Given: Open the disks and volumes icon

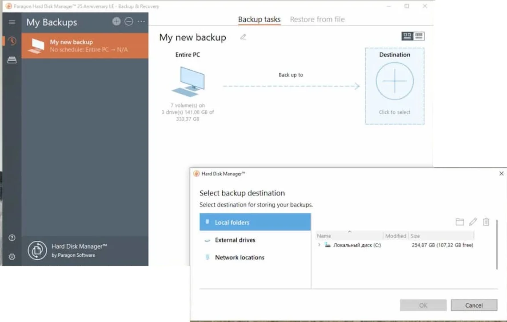Looking at the screenshot, I should (x=12, y=60).
